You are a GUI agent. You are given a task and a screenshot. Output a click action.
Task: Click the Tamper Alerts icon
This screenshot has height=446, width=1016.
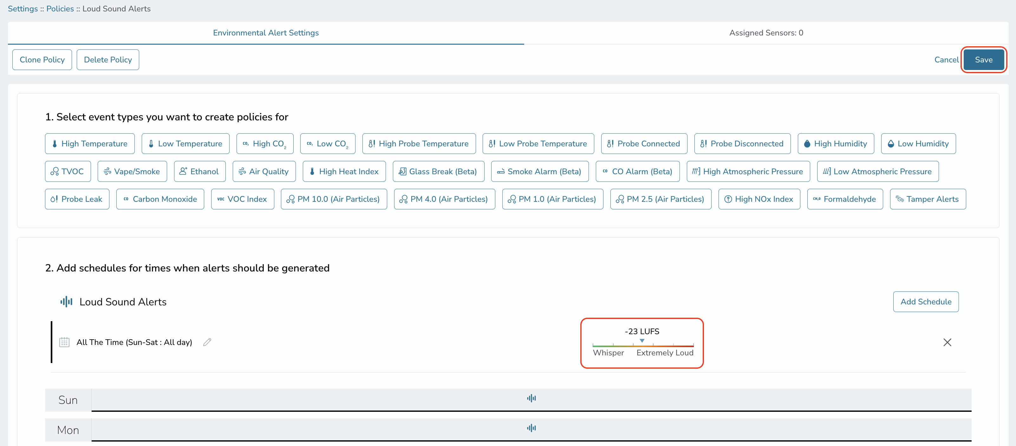(900, 199)
